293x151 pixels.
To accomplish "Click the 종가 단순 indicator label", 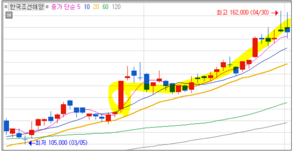I will coord(63,7).
